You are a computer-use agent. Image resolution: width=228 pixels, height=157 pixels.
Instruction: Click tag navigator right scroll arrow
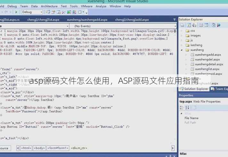pos(173,148)
